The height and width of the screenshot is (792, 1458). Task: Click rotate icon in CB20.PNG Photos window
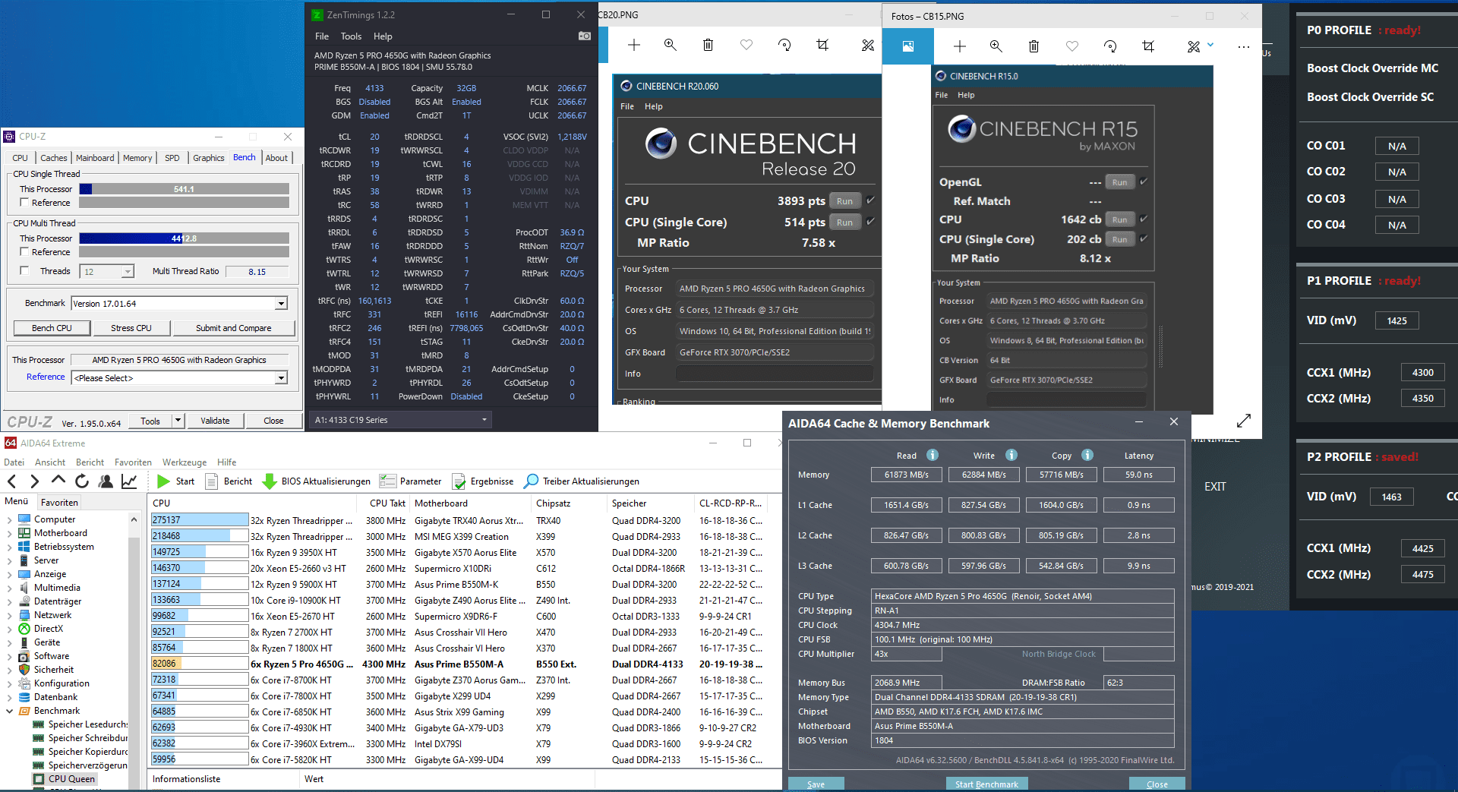(784, 45)
